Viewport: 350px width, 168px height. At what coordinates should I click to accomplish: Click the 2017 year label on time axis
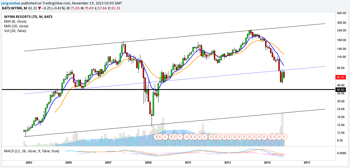tap(307, 163)
